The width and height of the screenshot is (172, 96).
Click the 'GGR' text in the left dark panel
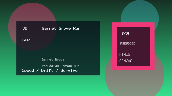click(x=26, y=40)
